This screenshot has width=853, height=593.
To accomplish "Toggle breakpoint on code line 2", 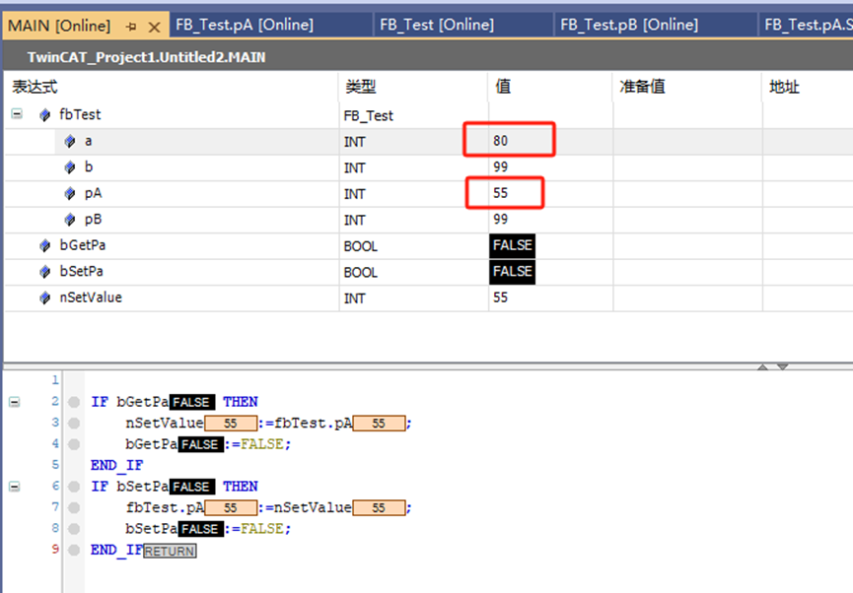I will tap(74, 402).
